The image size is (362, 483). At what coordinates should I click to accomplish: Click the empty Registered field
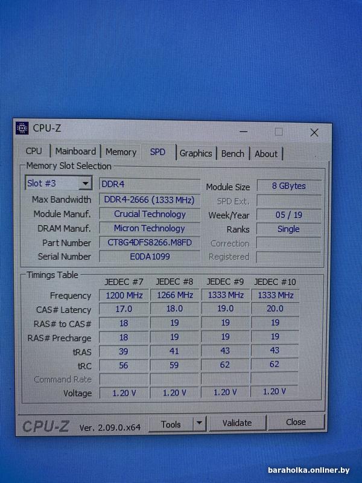(x=289, y=257)
